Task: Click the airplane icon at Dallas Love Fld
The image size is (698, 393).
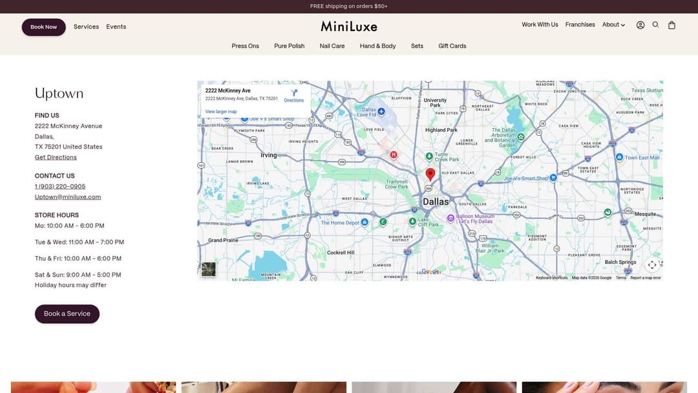Action: coord(381,111)
